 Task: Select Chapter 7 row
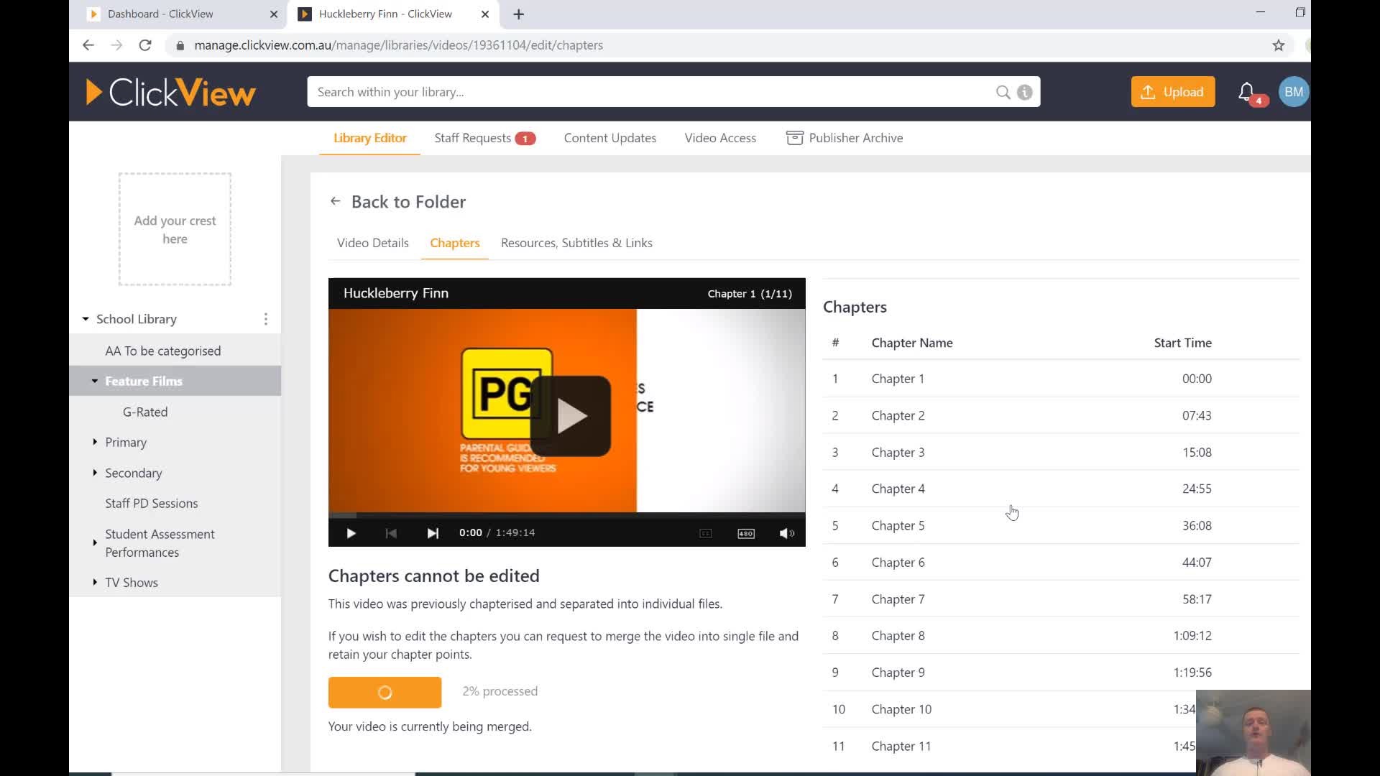pos(1061,599)
